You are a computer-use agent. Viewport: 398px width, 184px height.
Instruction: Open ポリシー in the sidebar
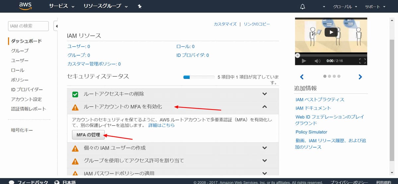coord(20,80)
